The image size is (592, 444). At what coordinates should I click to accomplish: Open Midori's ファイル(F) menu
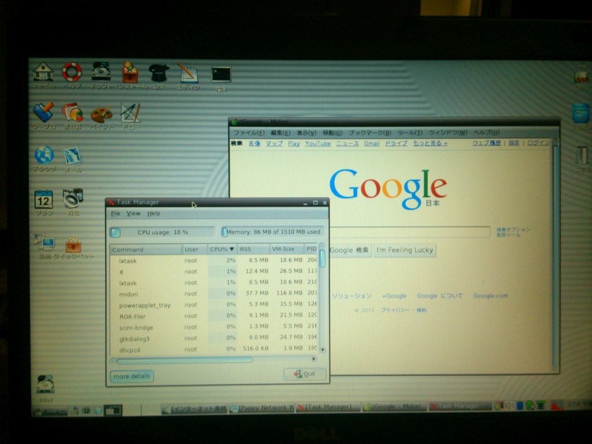(x=249, y=132)
